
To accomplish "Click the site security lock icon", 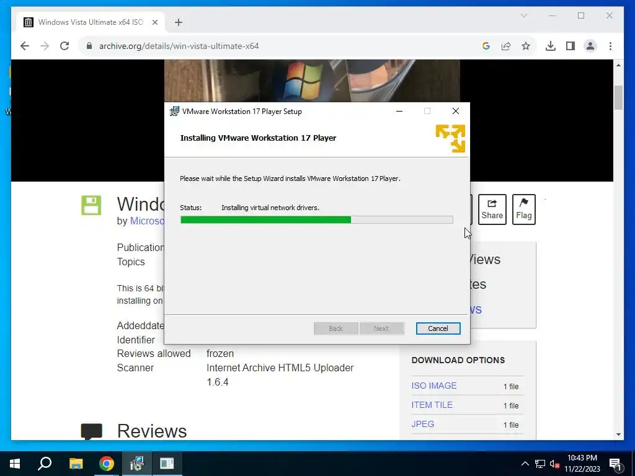I will tap(89, 46).
